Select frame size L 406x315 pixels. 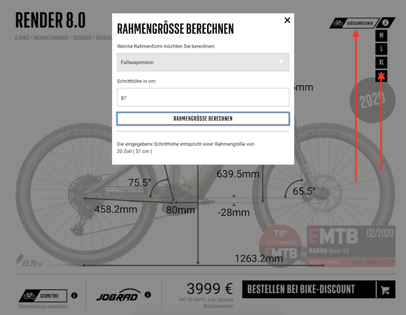(381, 49)
